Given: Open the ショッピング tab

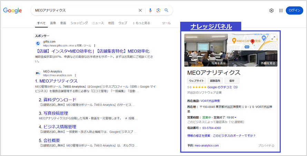Looking at the screenshot, I should click(x=79, y=23).
